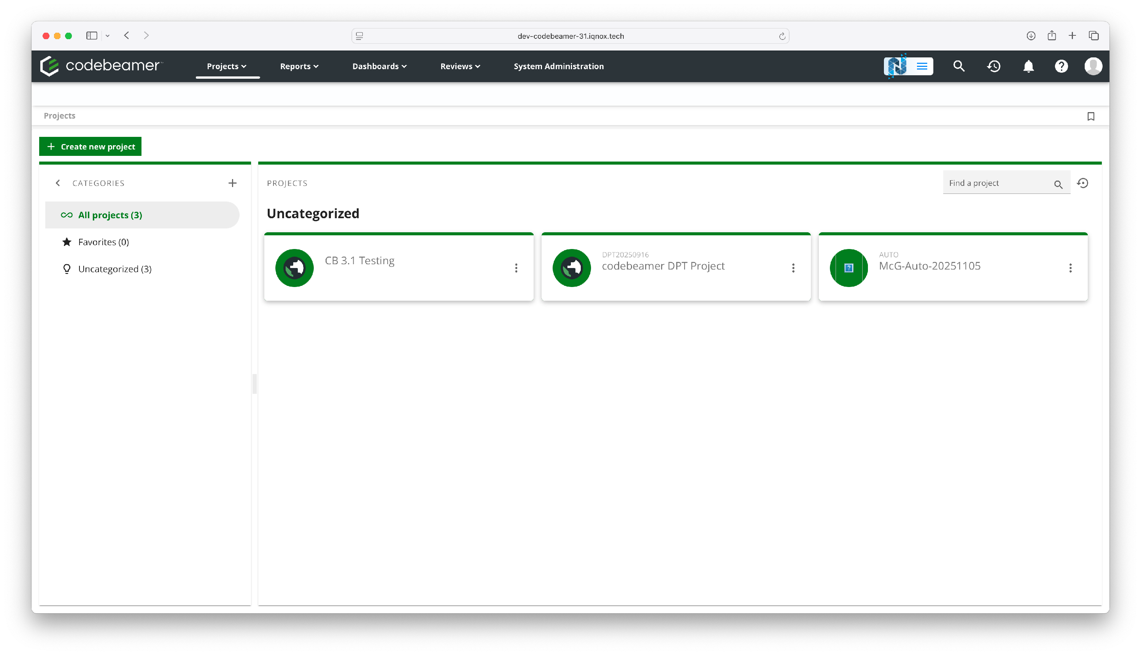Click the search magnifier in top navbar

point(959,66)
